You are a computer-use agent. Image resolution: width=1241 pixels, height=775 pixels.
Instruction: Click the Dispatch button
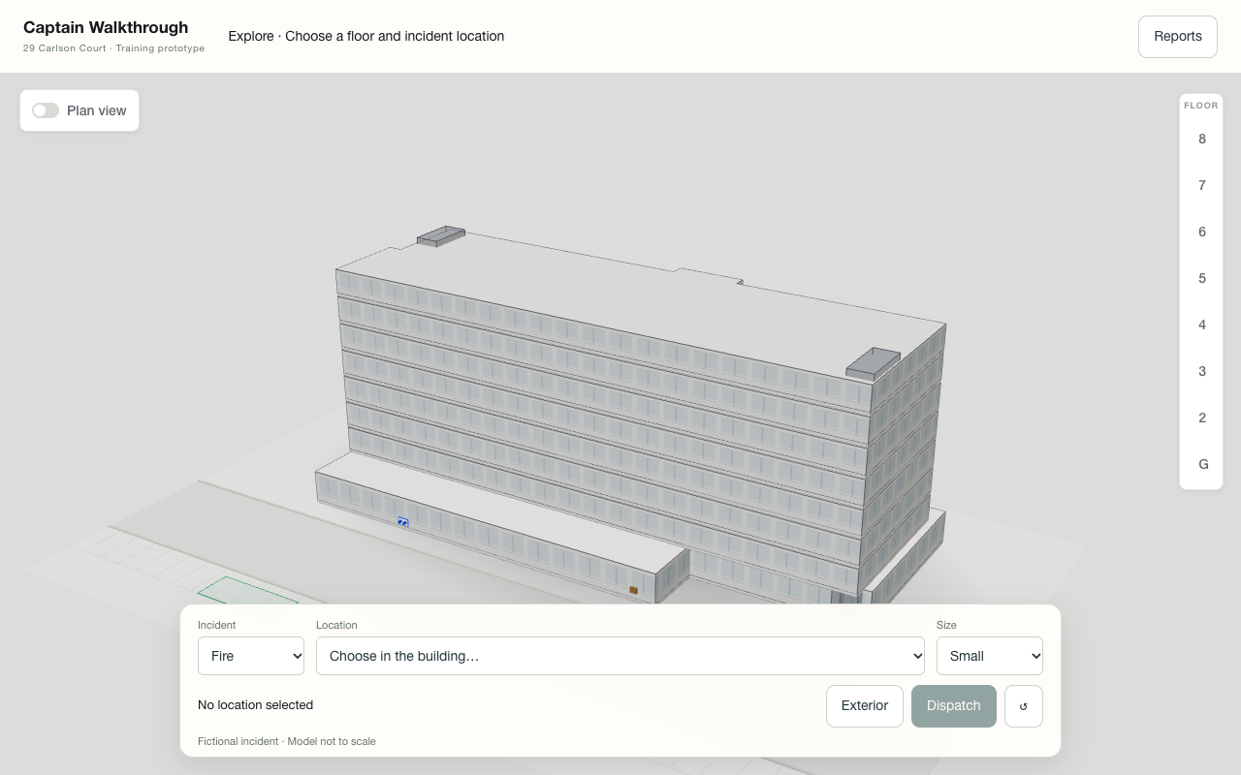point(954,706)
